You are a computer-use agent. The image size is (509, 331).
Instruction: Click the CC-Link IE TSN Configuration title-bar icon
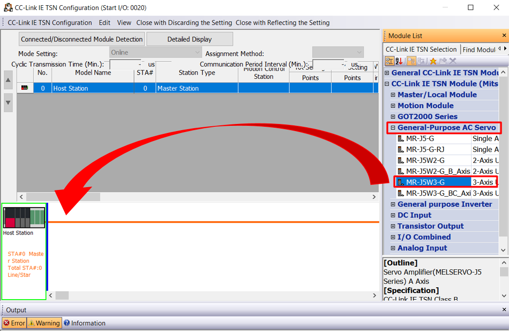point(8,8)
